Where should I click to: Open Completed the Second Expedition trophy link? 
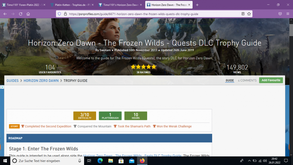[x=48, y=126]
